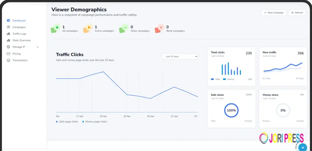Click the green checkmark Allow campaigns icon

124,28
